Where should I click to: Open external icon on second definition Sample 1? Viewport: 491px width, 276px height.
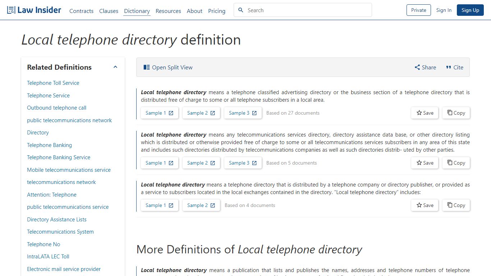171,163
